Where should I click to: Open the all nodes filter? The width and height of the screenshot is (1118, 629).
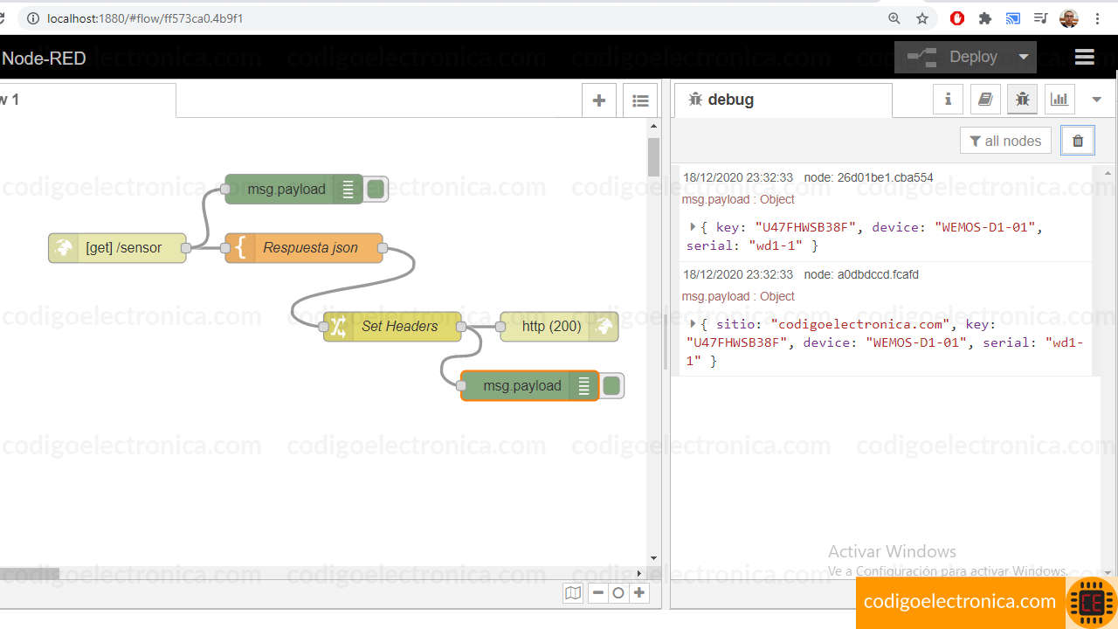(1005, 141)
